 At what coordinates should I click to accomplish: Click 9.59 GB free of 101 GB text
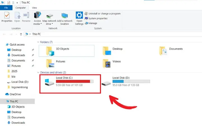tap(69, 85)
